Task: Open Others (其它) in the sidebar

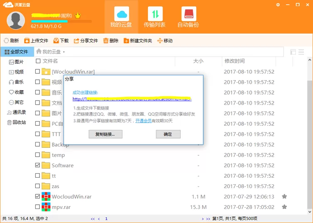Action: (16, 102)
